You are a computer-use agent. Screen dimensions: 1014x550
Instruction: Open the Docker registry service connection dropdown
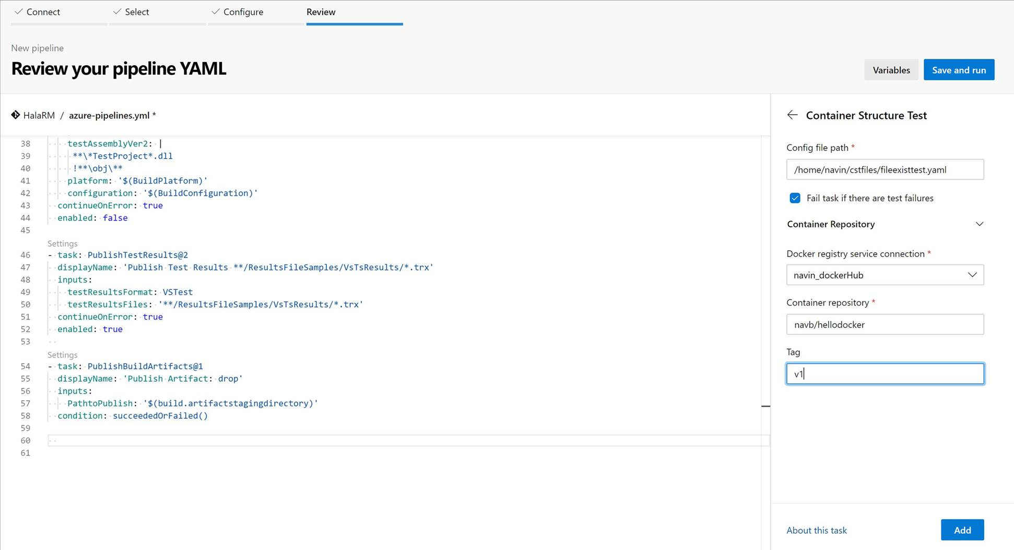point(972,275)
